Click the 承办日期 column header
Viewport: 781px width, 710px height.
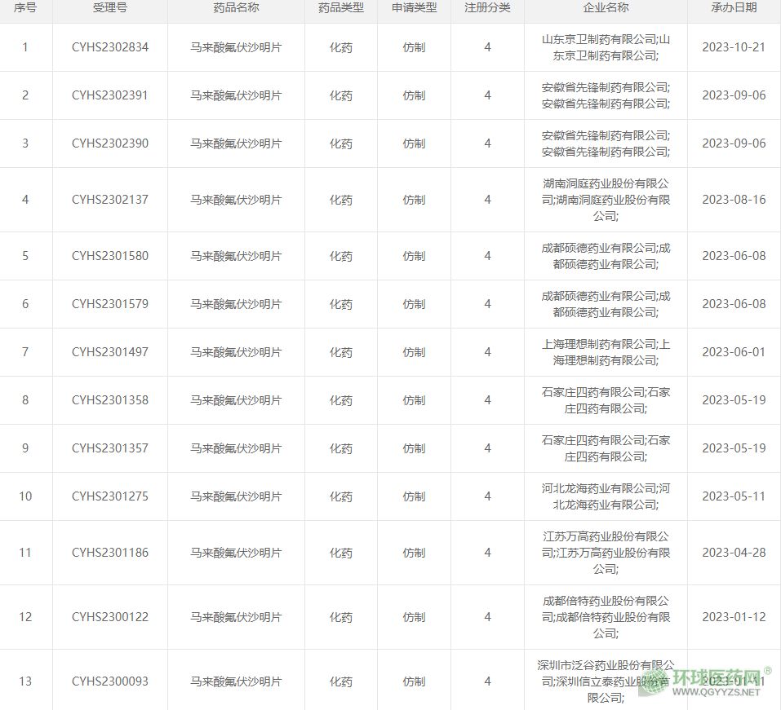click(734, 8)
